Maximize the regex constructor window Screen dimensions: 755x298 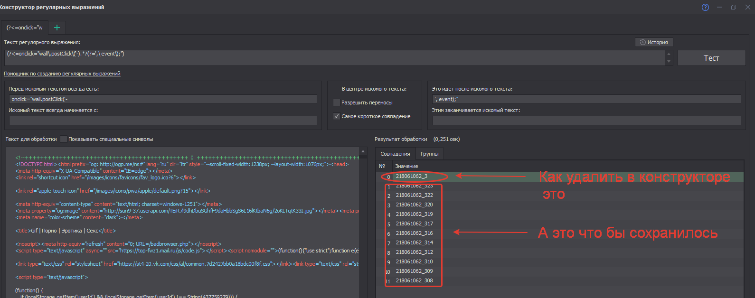[x=734, y=7]
